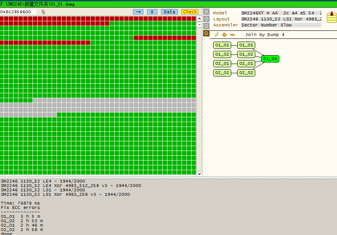The height and width of the screenshot is (235, 337).
Task: Open the Layout value selector
Action: click(281, 19)
